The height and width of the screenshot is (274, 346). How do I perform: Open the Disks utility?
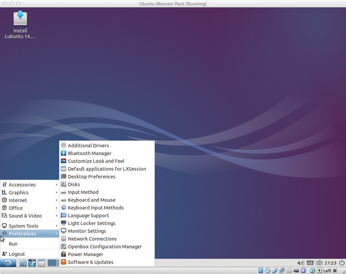tap(107, 184)
